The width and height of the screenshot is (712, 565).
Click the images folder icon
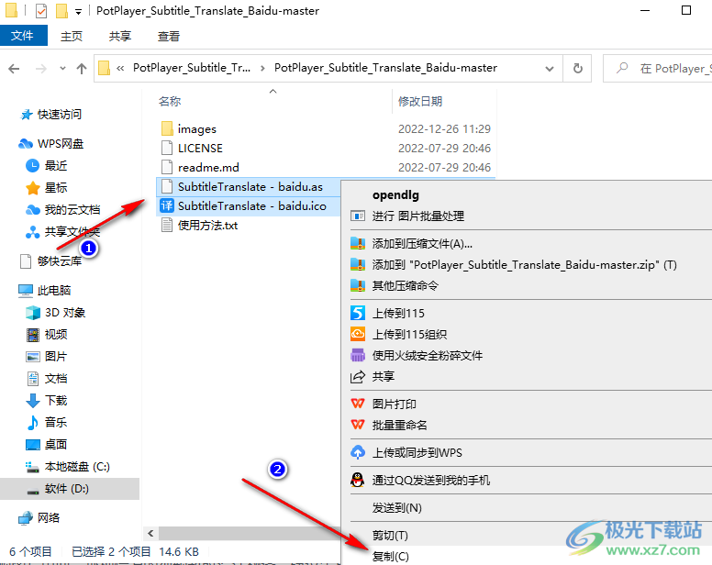click(167, 129)
